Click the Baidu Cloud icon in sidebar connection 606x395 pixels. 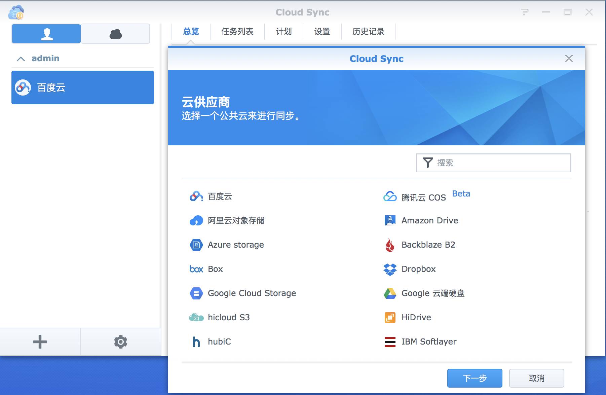point(23,87)
